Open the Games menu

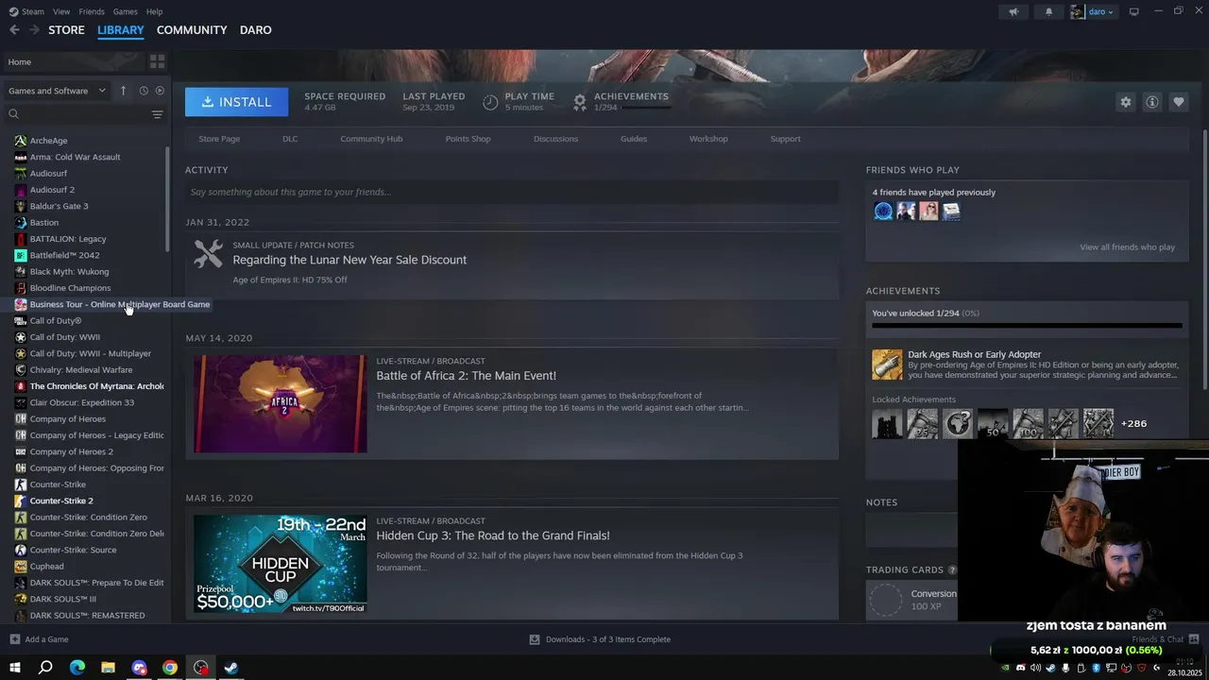tap(126, 11)
